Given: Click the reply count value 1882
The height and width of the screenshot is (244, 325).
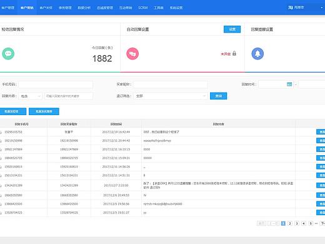Looking at the screenshot, I should click(x=102, y=59).
